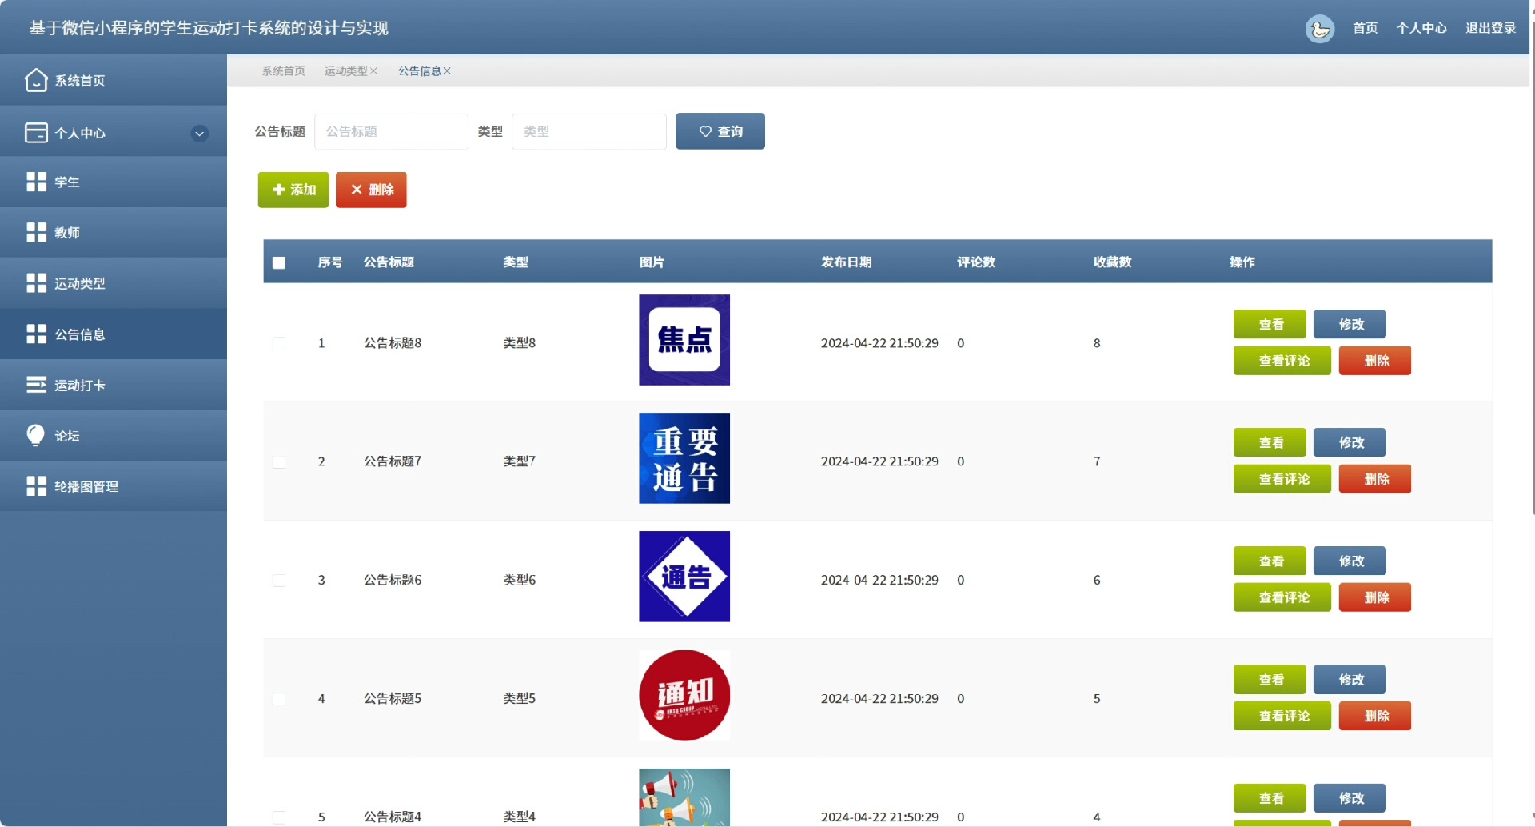The width and height of the screenshot is (1535, 827).
Task: Click the list icon beside 运动打卡
Action: point(36,385)
